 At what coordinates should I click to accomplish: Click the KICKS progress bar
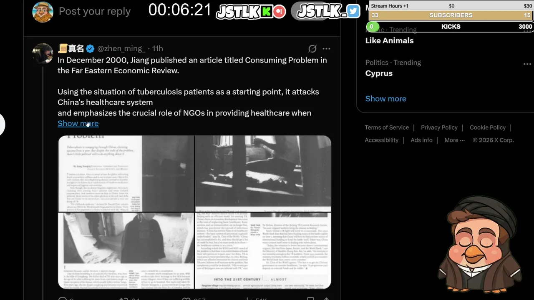[x=450, y=27]
